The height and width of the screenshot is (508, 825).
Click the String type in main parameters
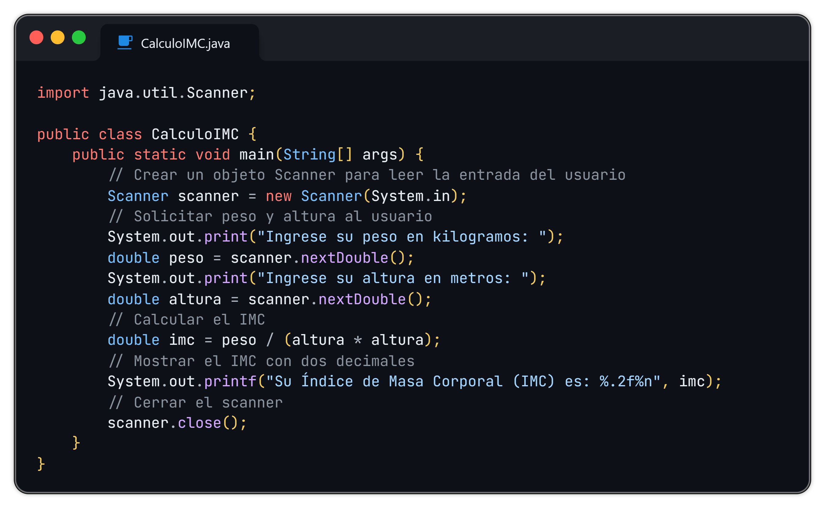coord(309,155)
